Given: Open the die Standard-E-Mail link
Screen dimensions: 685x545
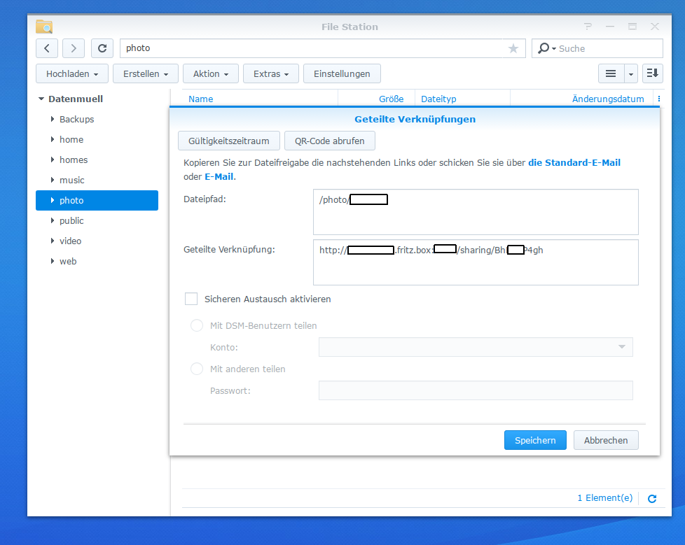Looking at the screenshot, I should point(574,163).
